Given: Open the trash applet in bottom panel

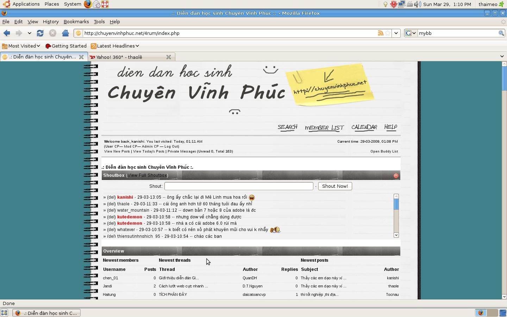Looking at the screenshot, I should (502, 313).
